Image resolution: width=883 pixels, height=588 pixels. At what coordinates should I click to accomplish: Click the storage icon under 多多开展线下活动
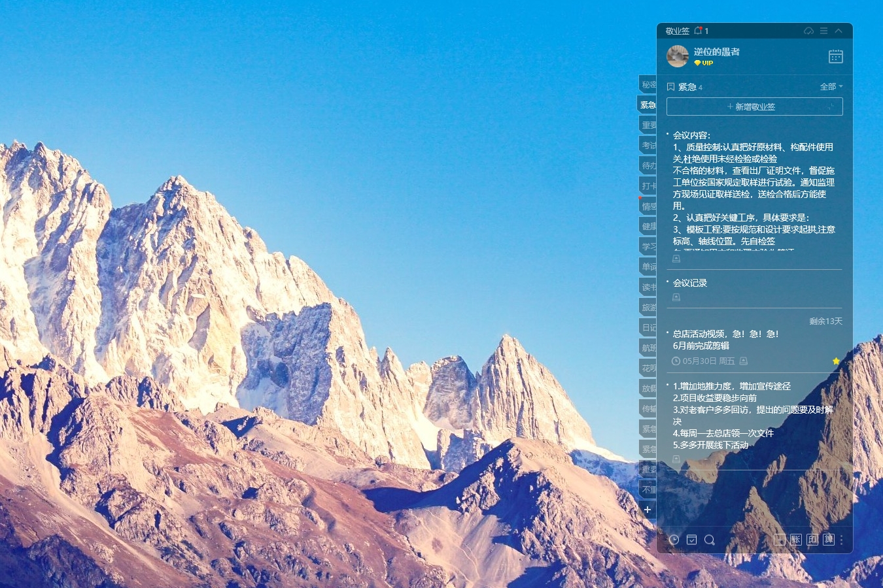[x=676, y=459]
